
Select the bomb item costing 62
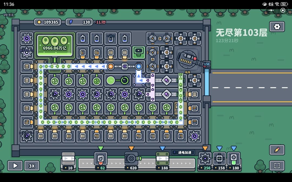click(x=101, y=161)
